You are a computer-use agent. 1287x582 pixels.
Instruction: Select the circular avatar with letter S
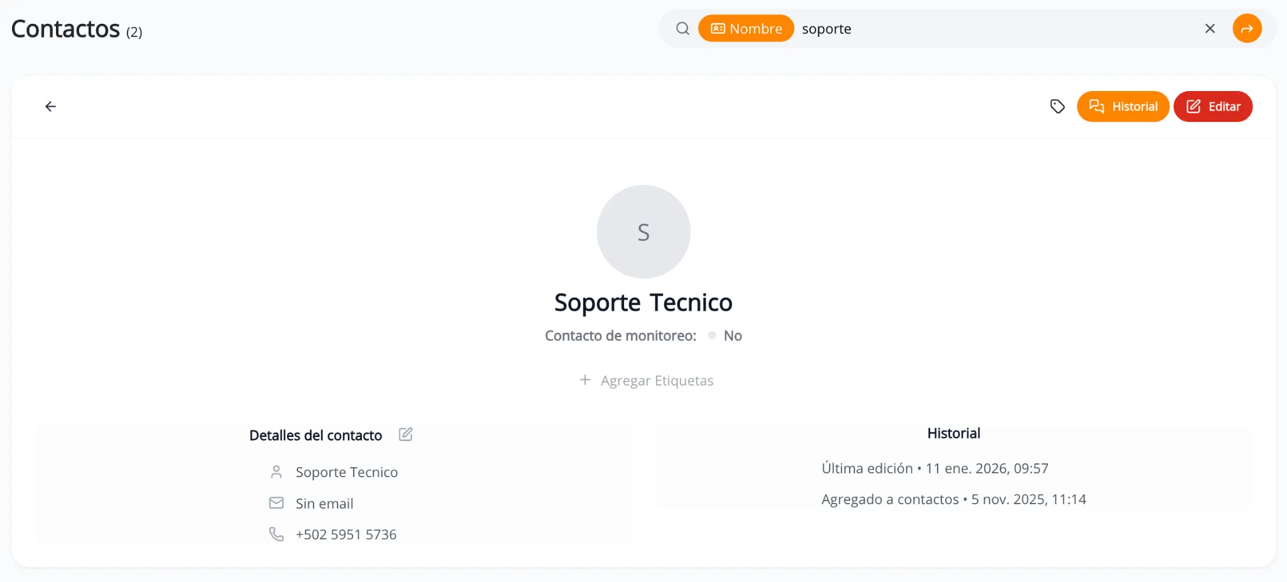click(x=643, y=232)
